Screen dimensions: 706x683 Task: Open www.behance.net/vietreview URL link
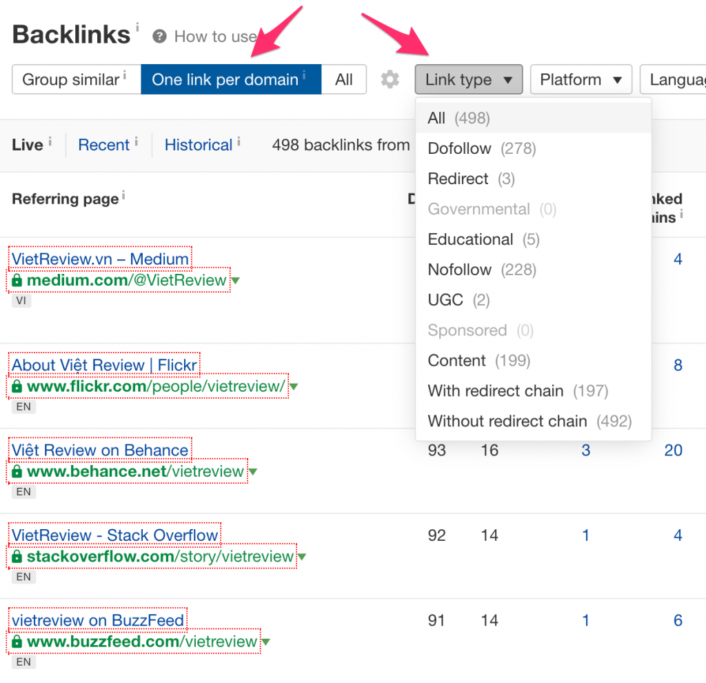point(136,472)
